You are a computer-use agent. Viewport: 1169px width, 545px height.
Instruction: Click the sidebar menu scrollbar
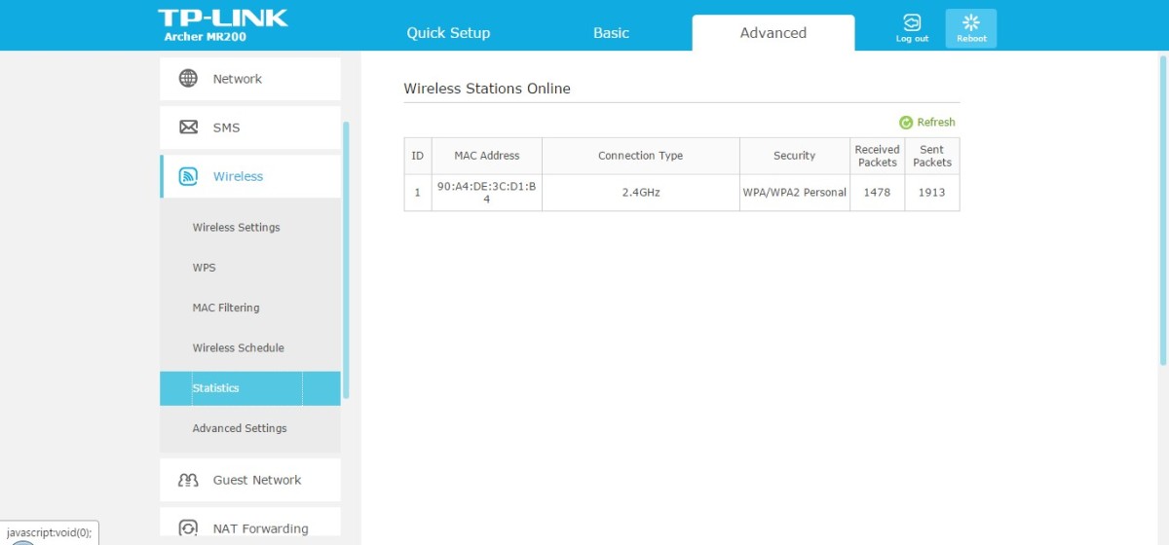click(x=346, y=260)
